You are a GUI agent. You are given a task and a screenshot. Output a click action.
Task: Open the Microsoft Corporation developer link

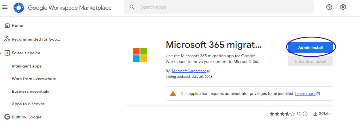pyautogui.click(x=189, y=71)
